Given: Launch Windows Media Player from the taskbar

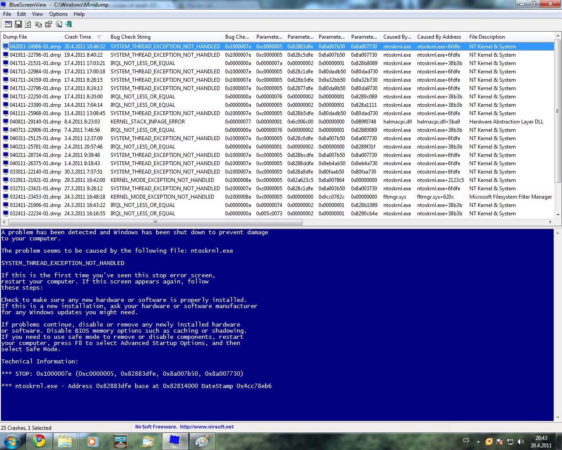Looking at the screenshot, I should (x=93, y=441).
